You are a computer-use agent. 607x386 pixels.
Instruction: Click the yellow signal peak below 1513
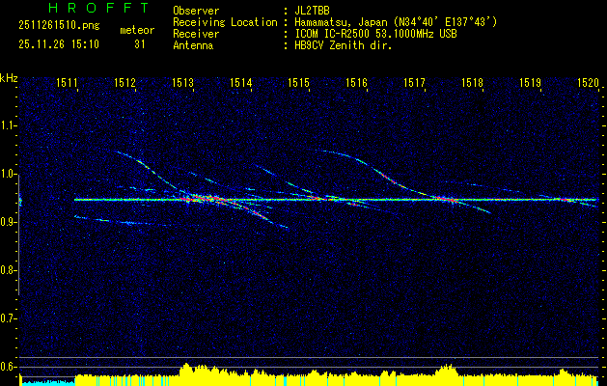[x=185, y=370]
